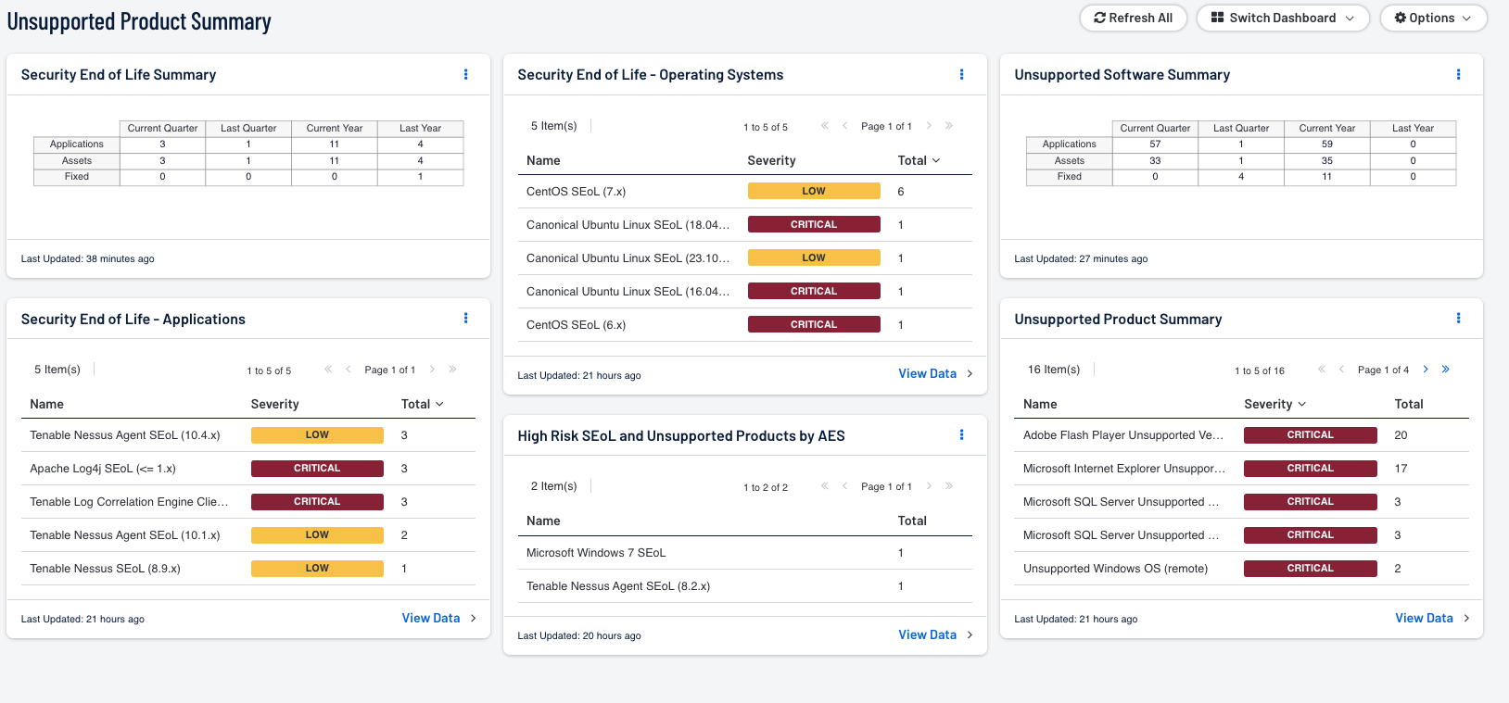Image resolution: width=1509 pixels, height=703 pixels.
Task: Open Switch Dashboard dropdown
Action: [1282, 18]
